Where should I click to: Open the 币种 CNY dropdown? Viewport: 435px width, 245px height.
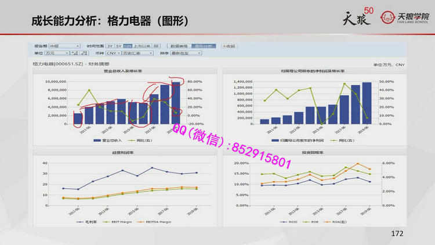112,52
